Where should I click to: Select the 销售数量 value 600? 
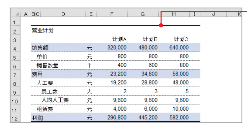point(153,65)
